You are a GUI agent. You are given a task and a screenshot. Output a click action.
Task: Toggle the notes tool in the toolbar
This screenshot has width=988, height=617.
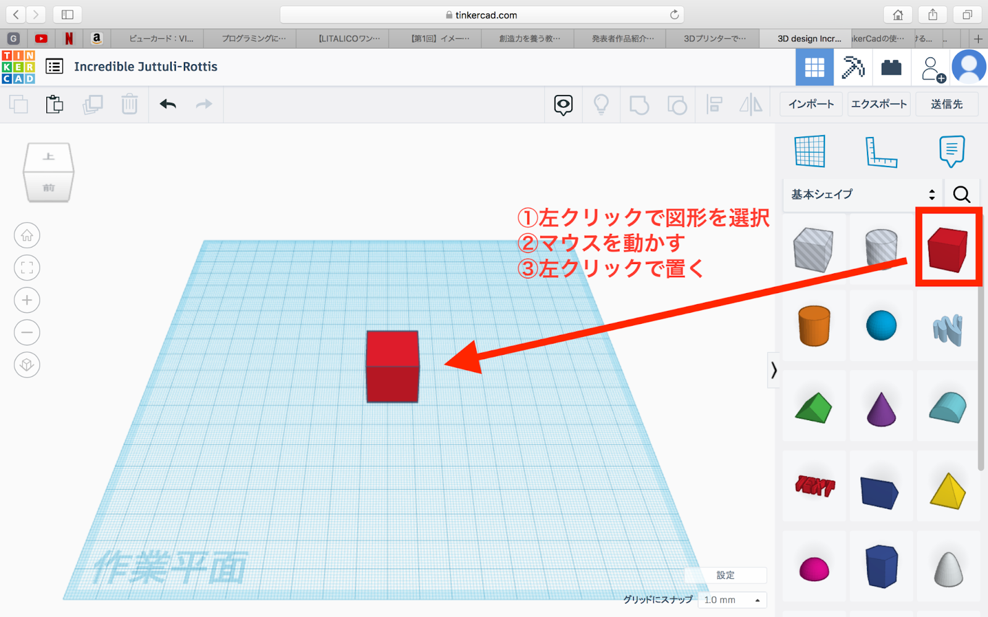click(x=563, y=104)
